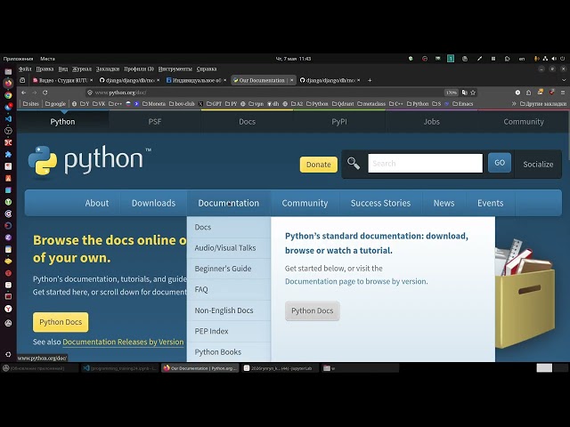Click the home-shaped extension icon in toolbar
This screenshot has width=570, height=427.
click(x=528, y=93)
